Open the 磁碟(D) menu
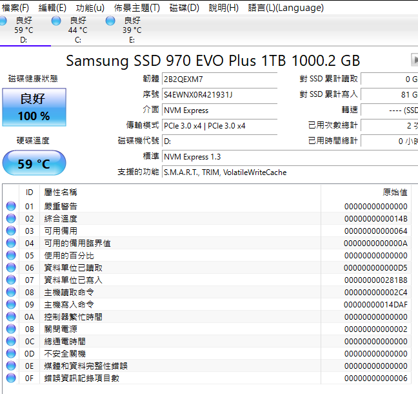 tap(184, 8)
